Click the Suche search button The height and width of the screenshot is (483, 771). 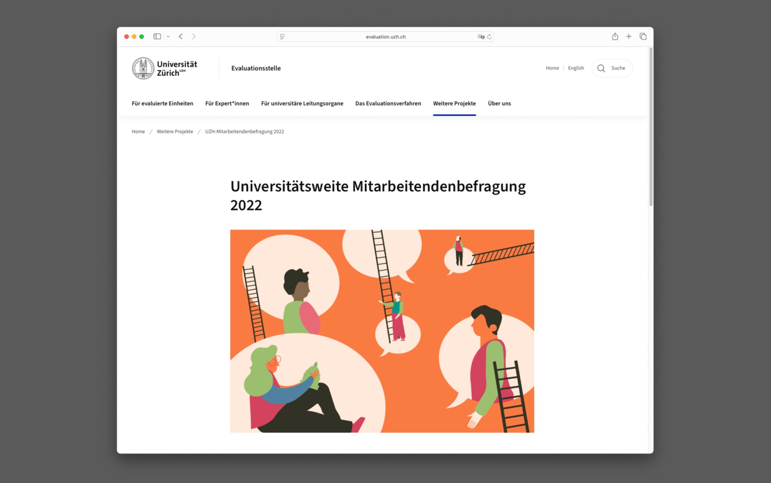pos(612,68)
